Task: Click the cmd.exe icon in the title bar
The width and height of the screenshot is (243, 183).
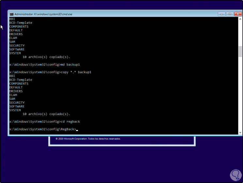Action: [11, 14]
